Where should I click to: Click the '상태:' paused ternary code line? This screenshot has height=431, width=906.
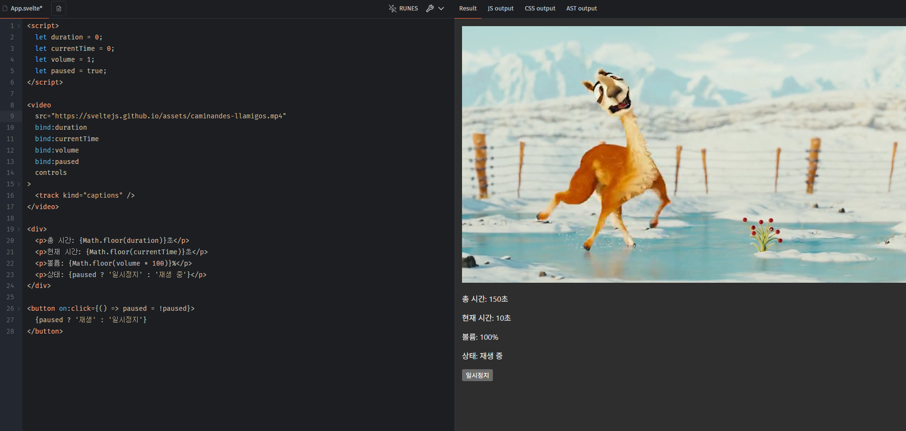[x=121, y=275]
